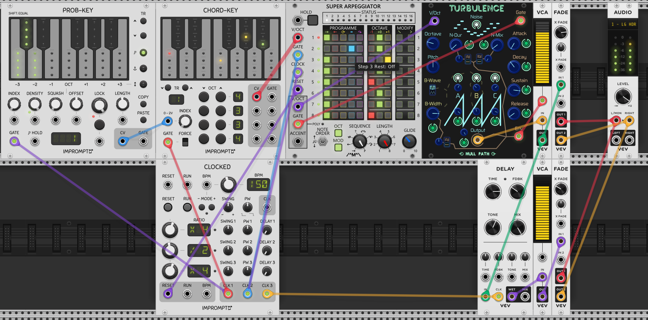
Task: Click the ACCENT output jack
Action: [298, 142]
